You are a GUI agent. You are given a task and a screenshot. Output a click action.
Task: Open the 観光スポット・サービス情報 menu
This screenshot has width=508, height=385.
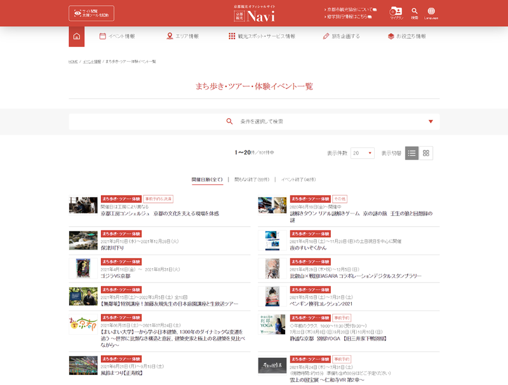pos(262,36)
